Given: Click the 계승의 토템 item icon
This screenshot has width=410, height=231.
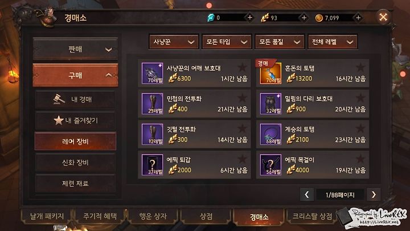Looking at the screenshot, I should coord(270,134).
